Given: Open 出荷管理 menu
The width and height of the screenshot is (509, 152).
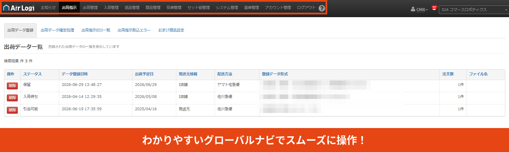Looking at the screenshot, I should [90, 8].
